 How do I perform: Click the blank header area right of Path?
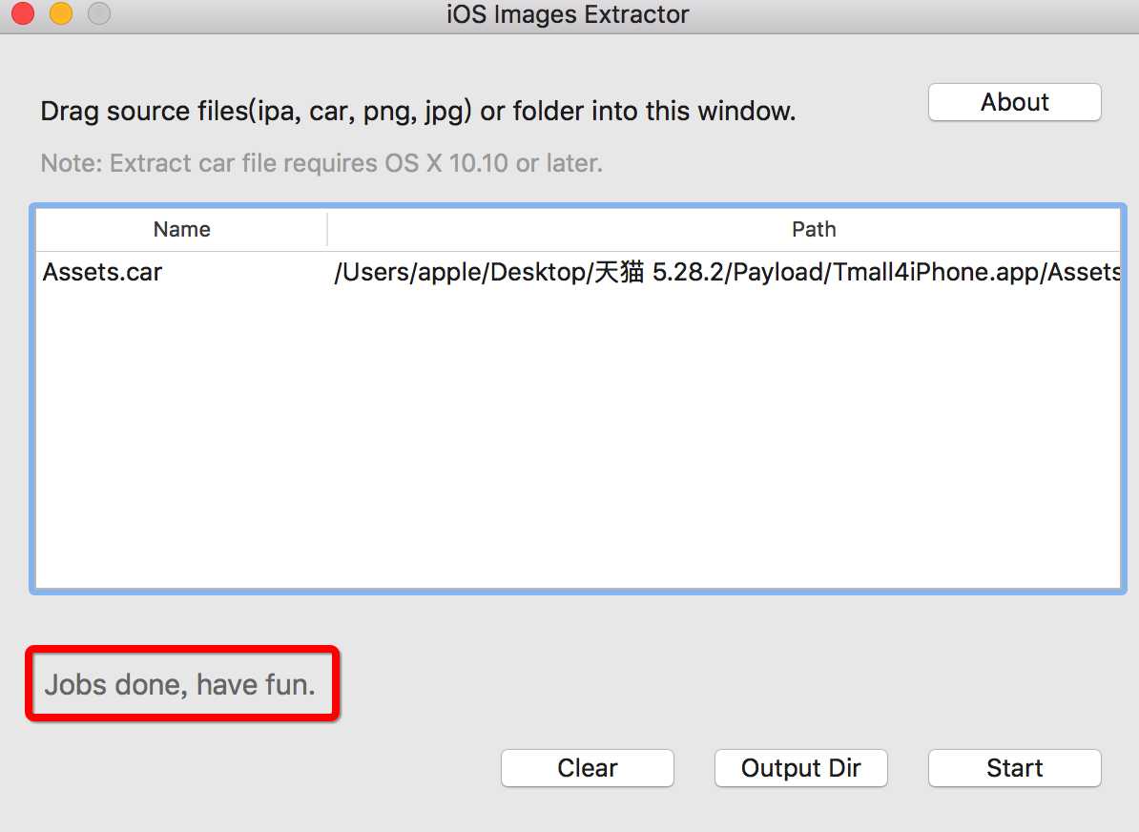[x=981, y=230]
